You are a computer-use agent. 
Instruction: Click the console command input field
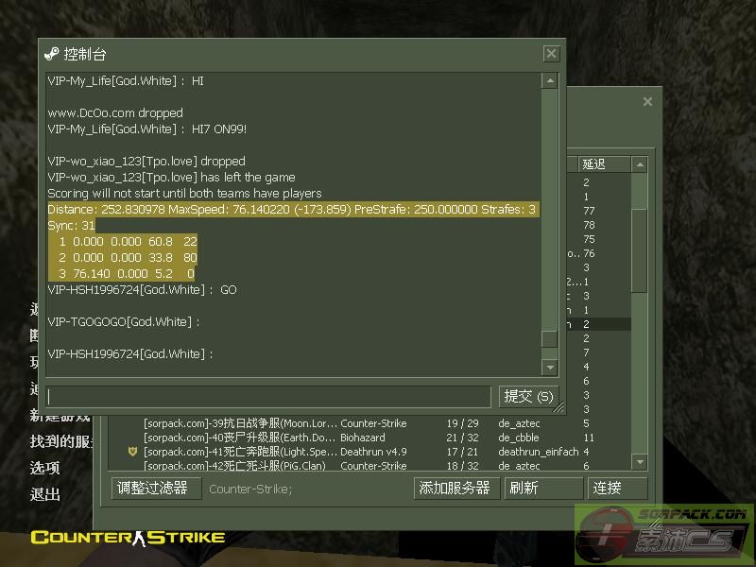click(268, 396)
